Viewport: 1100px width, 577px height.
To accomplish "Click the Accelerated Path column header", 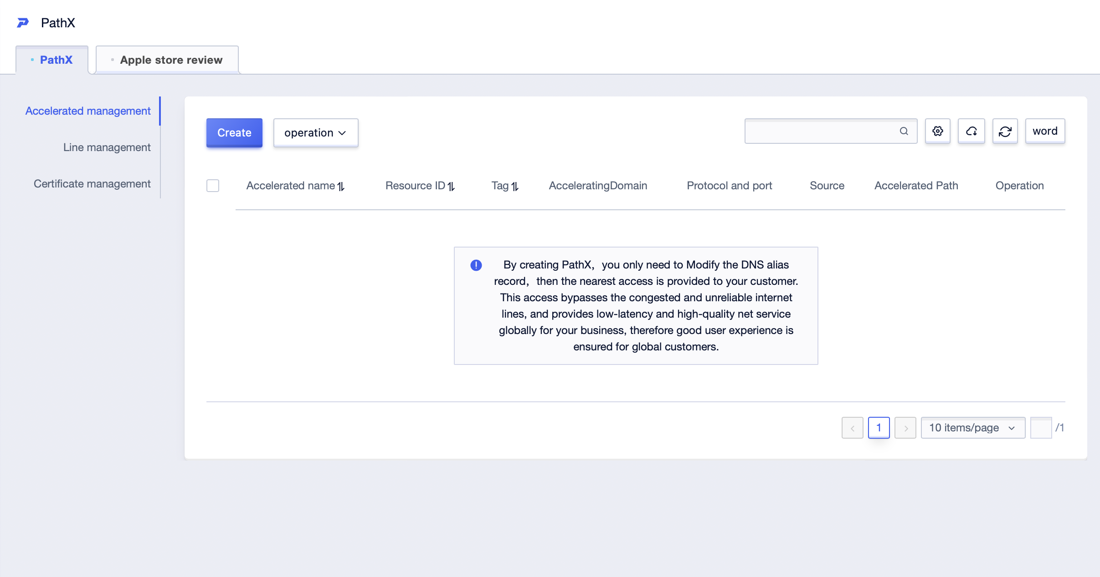I will point(916,186).
